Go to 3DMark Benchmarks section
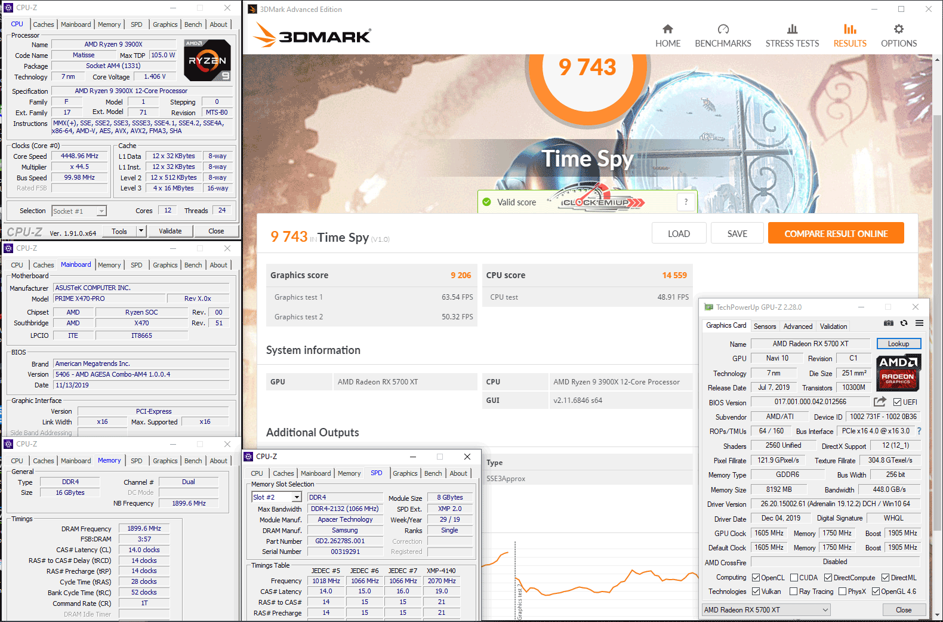 (723, 36)
